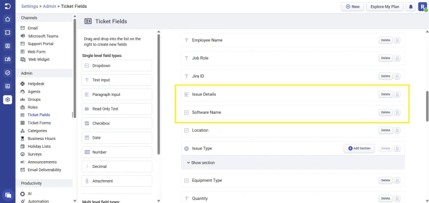Click the Microsoft Teams icon in sidebar

(x=23, y=36)
